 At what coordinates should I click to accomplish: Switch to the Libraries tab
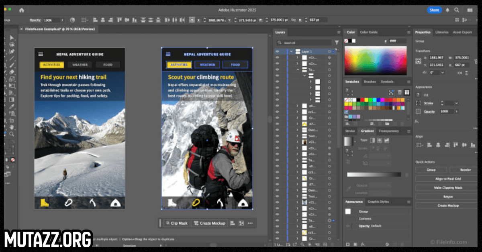441,32
